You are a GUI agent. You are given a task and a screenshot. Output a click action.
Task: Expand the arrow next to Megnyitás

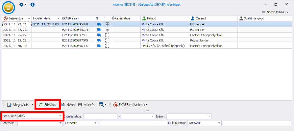[x=32, y=105]
